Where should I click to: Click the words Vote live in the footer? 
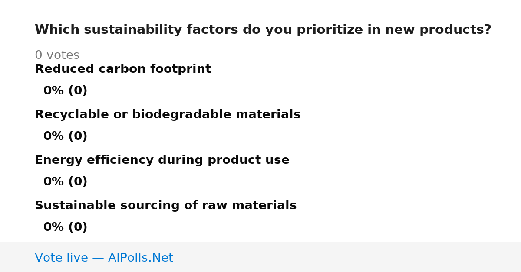61,258
